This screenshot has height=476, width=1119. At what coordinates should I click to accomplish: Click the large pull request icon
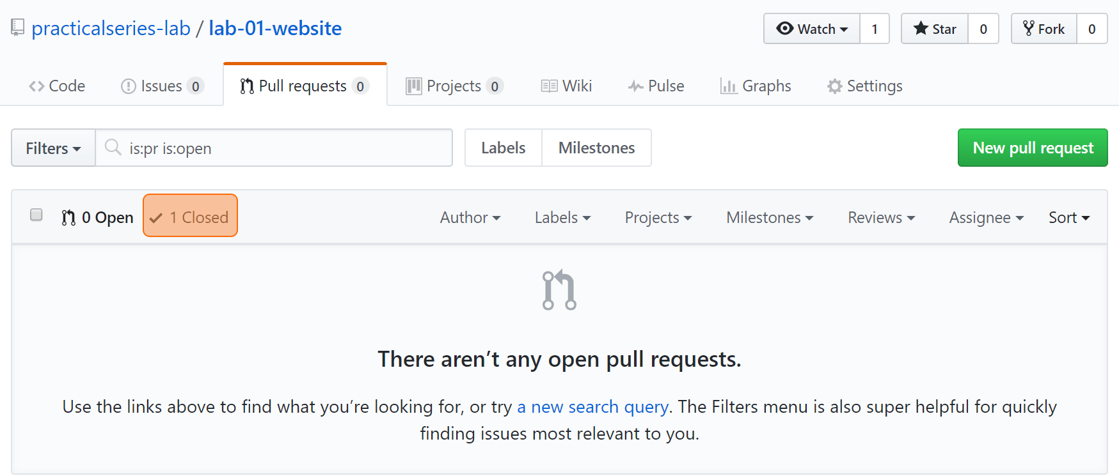point(559,290)
